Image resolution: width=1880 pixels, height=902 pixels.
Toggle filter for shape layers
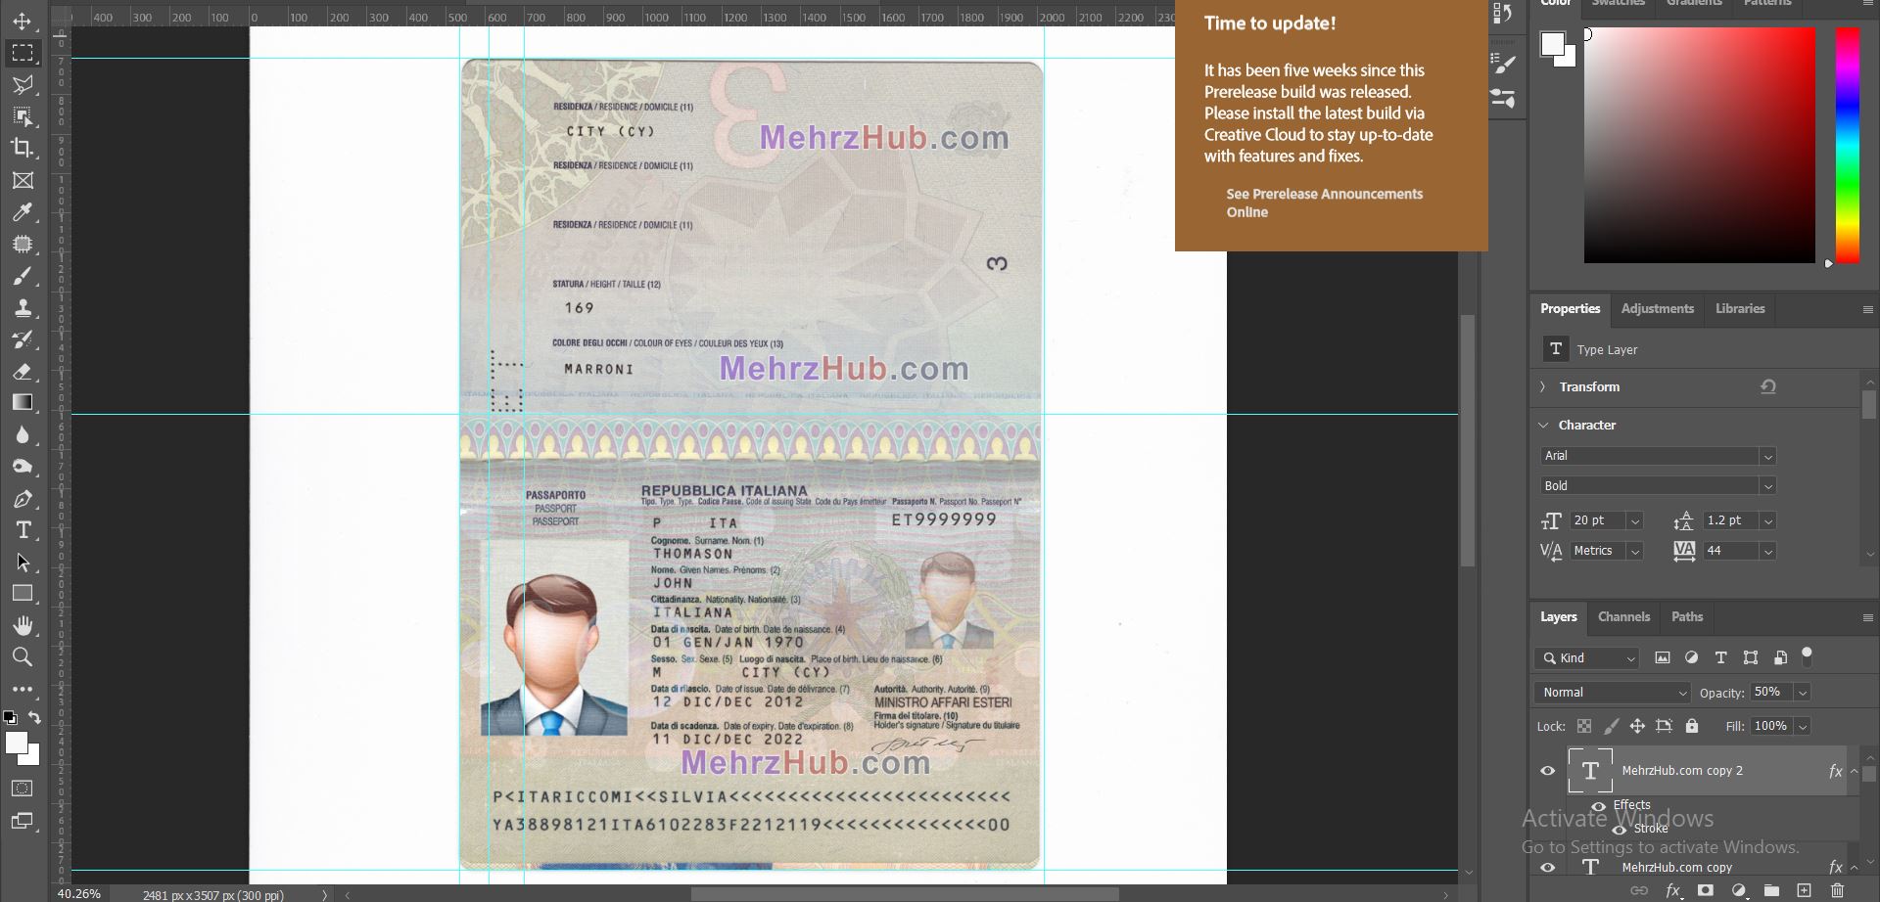(x=1751, y=658)
